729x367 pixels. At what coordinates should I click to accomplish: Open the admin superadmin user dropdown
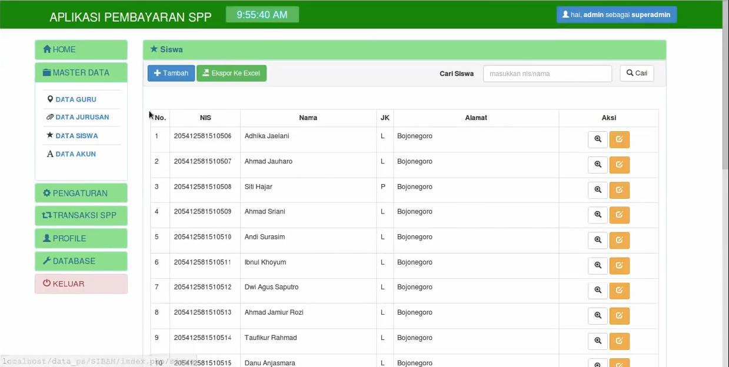click(616, 15)
